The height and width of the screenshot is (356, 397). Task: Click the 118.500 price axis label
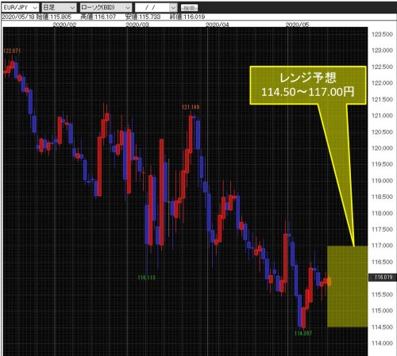(382, 197)
